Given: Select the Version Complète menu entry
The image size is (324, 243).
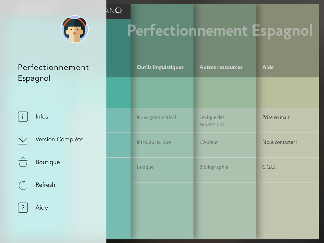Looking at the screenshot, I should click(x=59, y=139).
